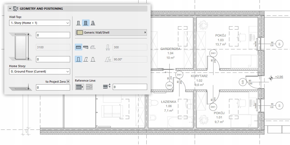Click the D23 door marker
The image size is (290, 145).
(x=242, y=82)
